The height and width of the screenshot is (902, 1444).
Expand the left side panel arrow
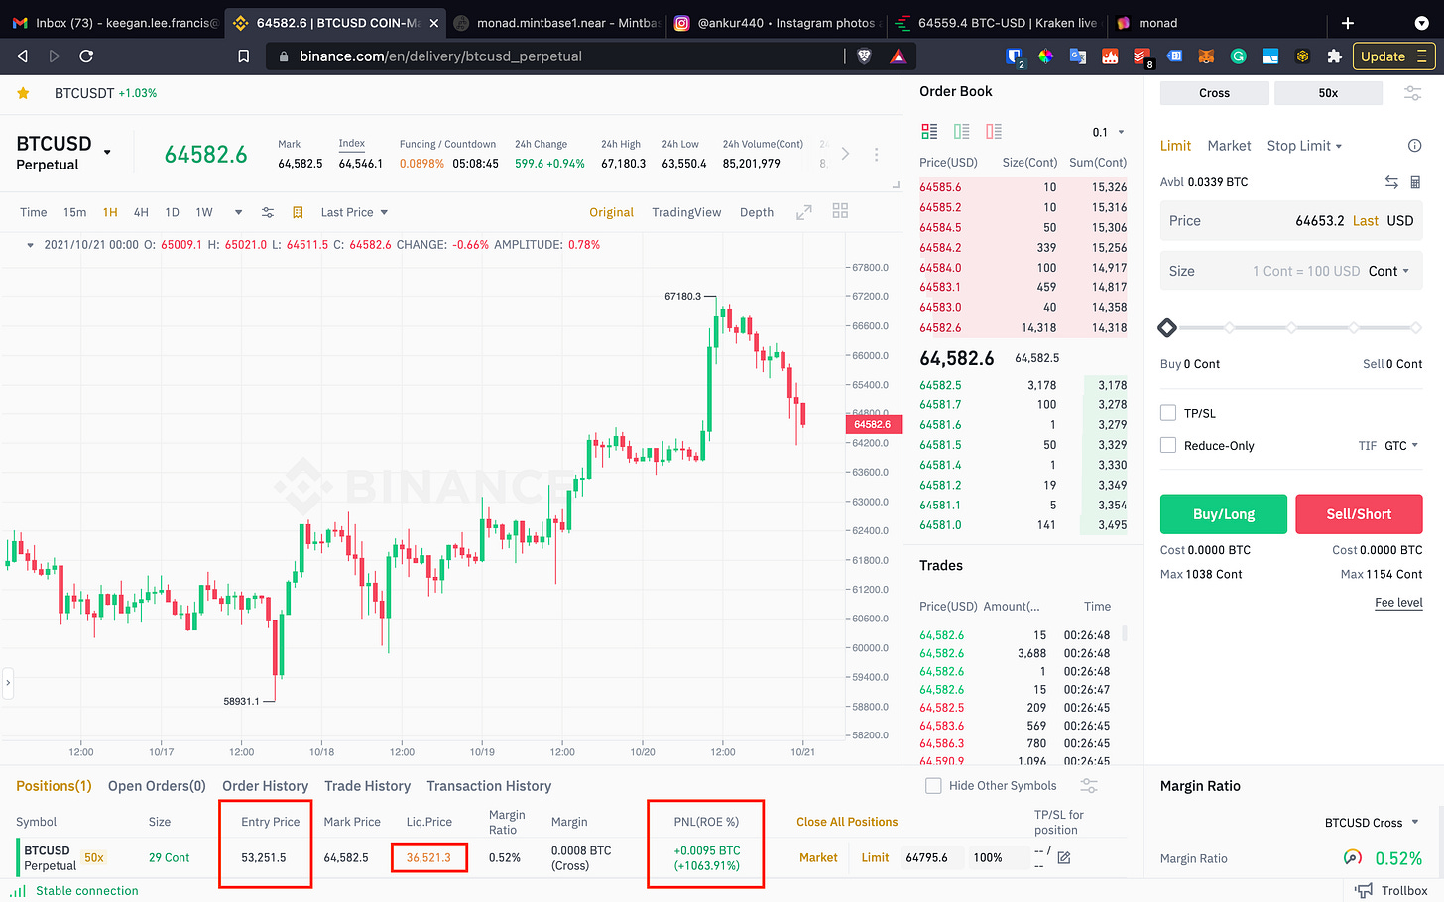8,683
